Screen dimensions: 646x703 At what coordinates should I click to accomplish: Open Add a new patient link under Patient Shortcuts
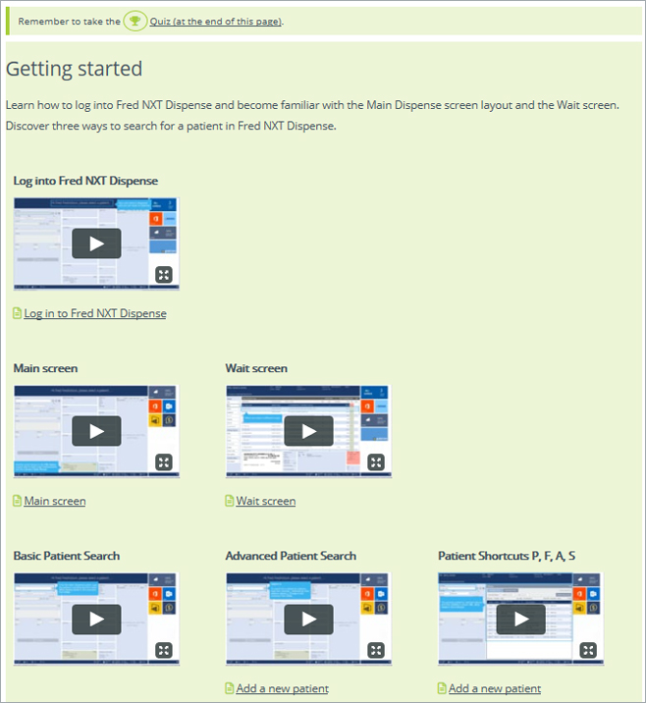point(495,688)
